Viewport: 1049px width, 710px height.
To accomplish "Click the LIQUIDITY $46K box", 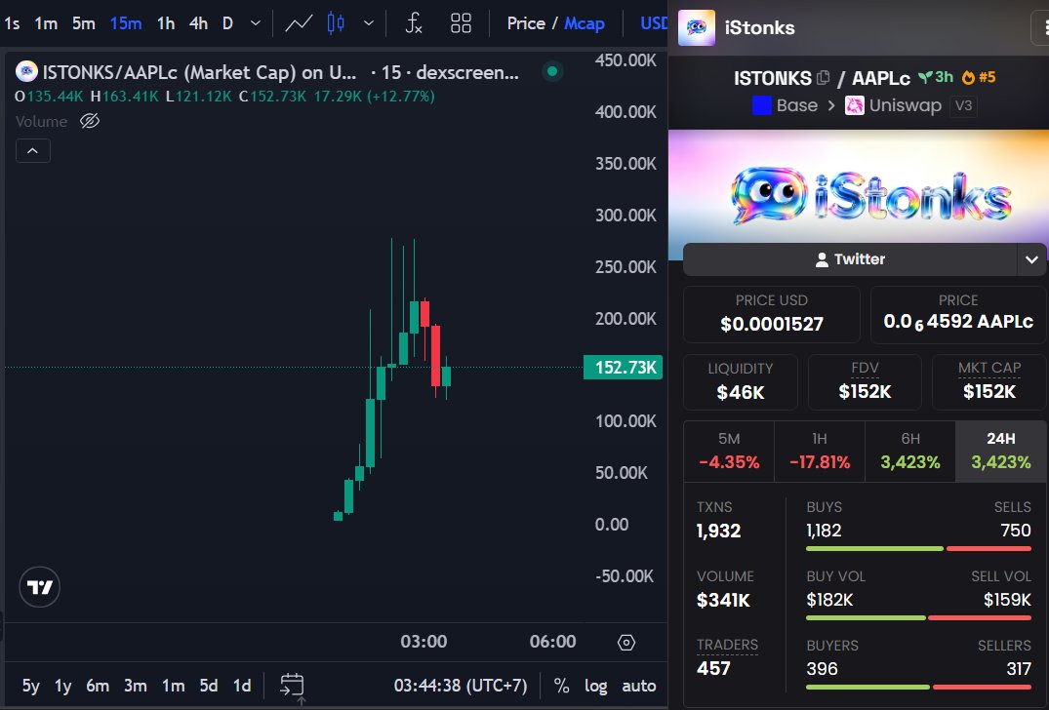I will coord(740,381).
